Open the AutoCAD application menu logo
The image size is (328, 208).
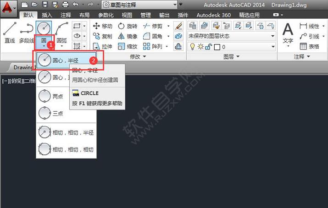point(8,9)
